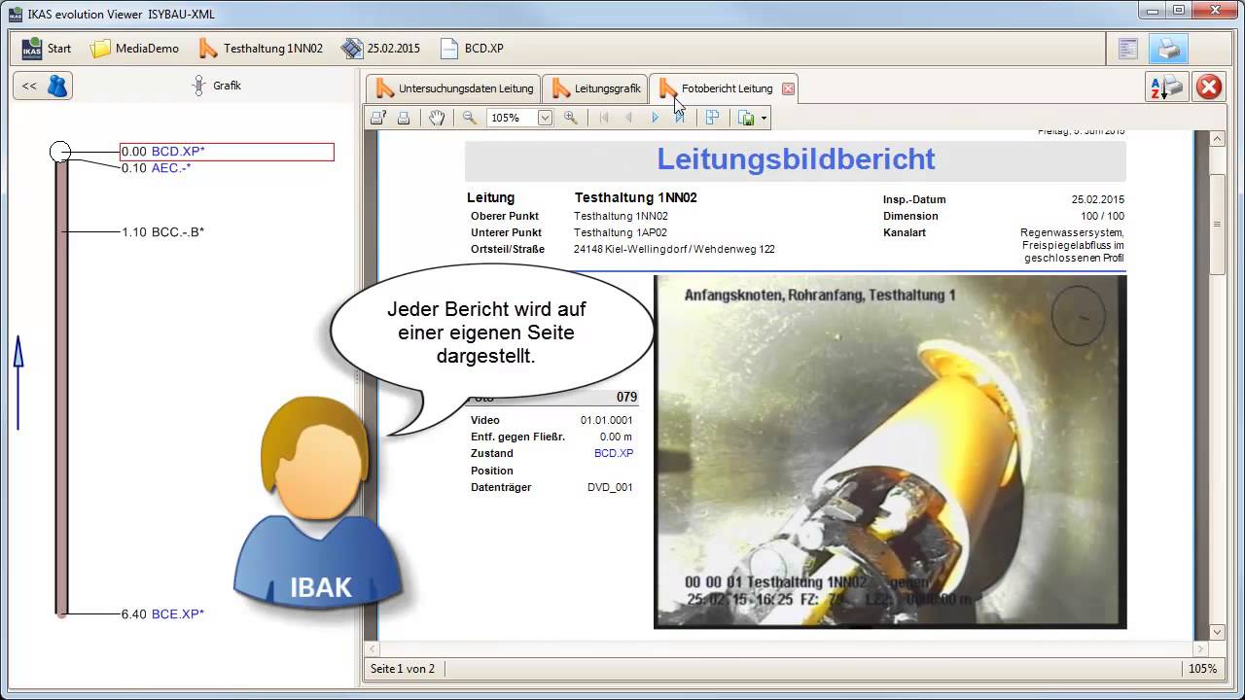The image size is (1245, 700).
Task: Click the horizontal scrollbar left arrow
Action: pyautogui.click(x=372, y=648)
